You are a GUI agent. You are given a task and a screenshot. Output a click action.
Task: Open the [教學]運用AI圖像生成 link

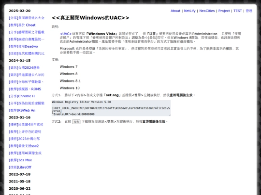point(25,153)
